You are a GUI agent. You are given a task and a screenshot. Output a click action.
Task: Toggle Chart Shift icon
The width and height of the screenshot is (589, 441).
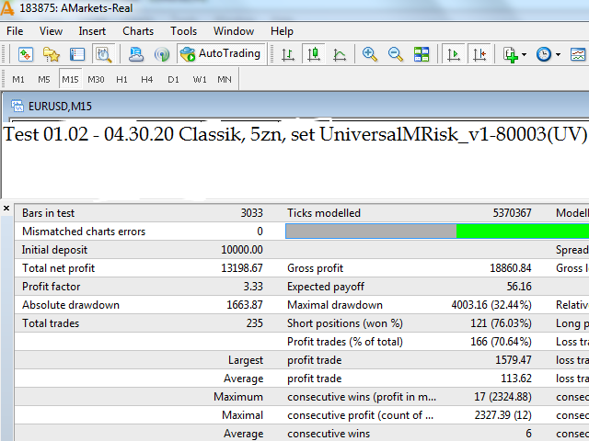[479, 55]
